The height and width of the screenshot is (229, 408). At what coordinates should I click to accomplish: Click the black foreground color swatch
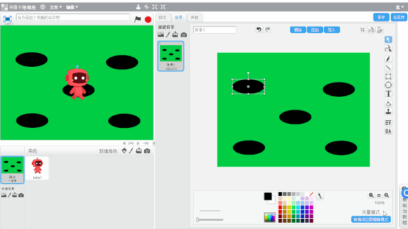(x=268, y=197)
